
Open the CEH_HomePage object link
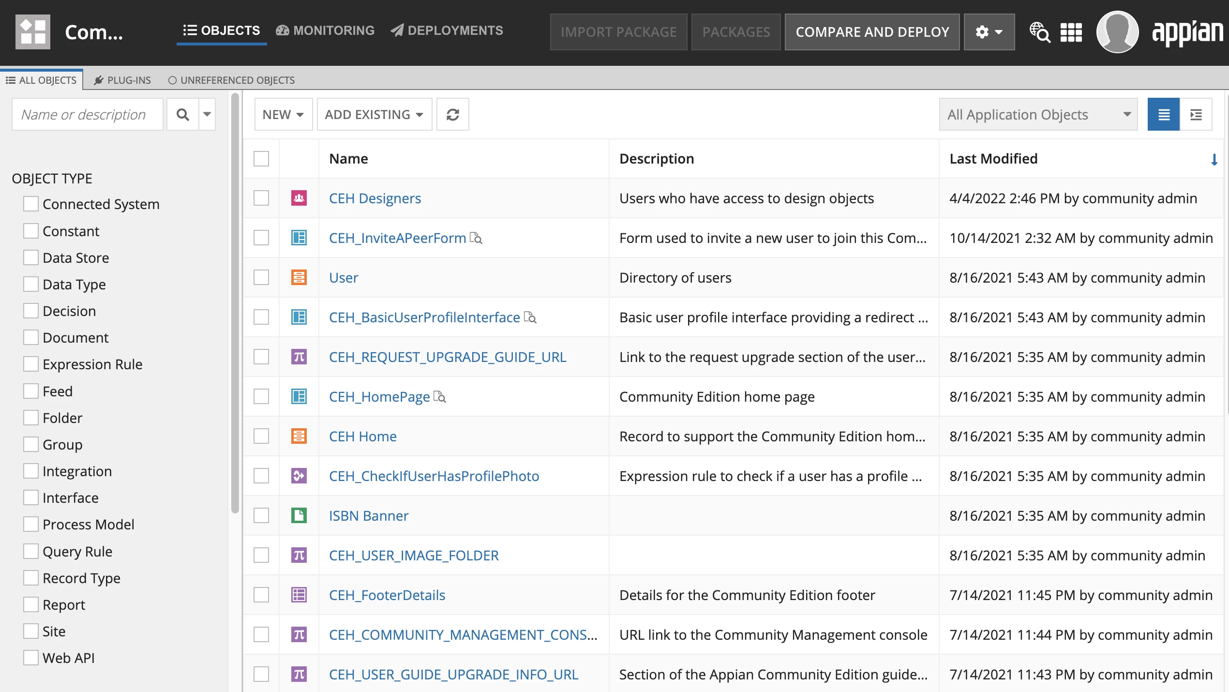coord(379,397)
